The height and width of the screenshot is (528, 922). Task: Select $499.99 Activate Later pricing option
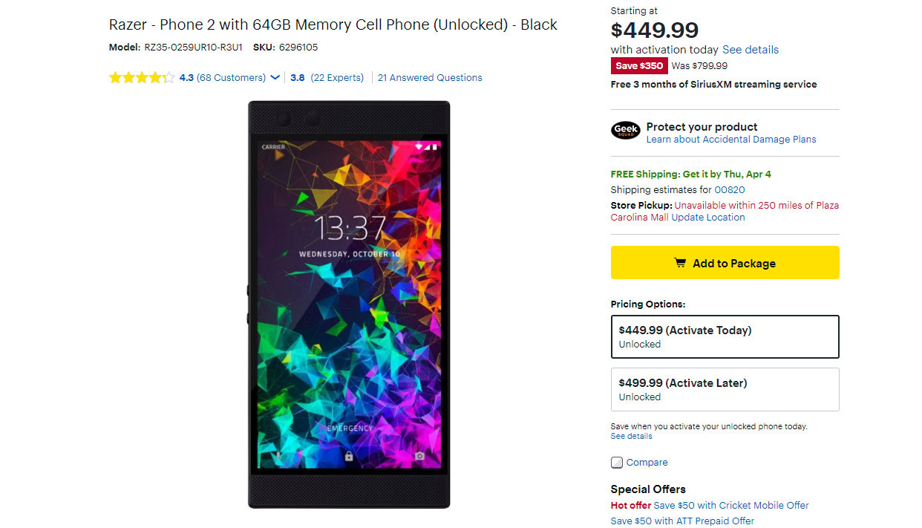(725, 389)
